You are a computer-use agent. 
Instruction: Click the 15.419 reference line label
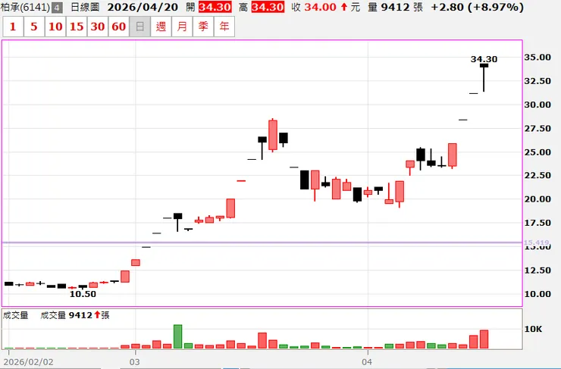click(x=536, y=242)
